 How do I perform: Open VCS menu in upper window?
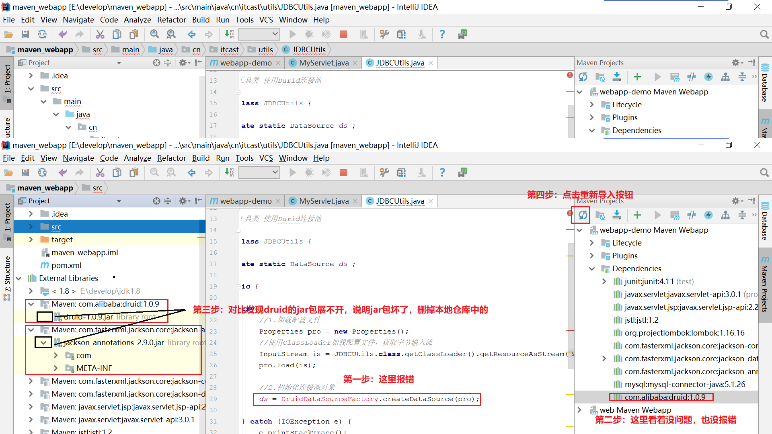(266, 20)
